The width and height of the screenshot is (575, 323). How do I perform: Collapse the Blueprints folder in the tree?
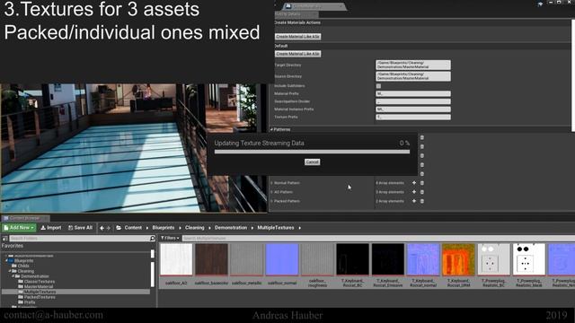6,261
